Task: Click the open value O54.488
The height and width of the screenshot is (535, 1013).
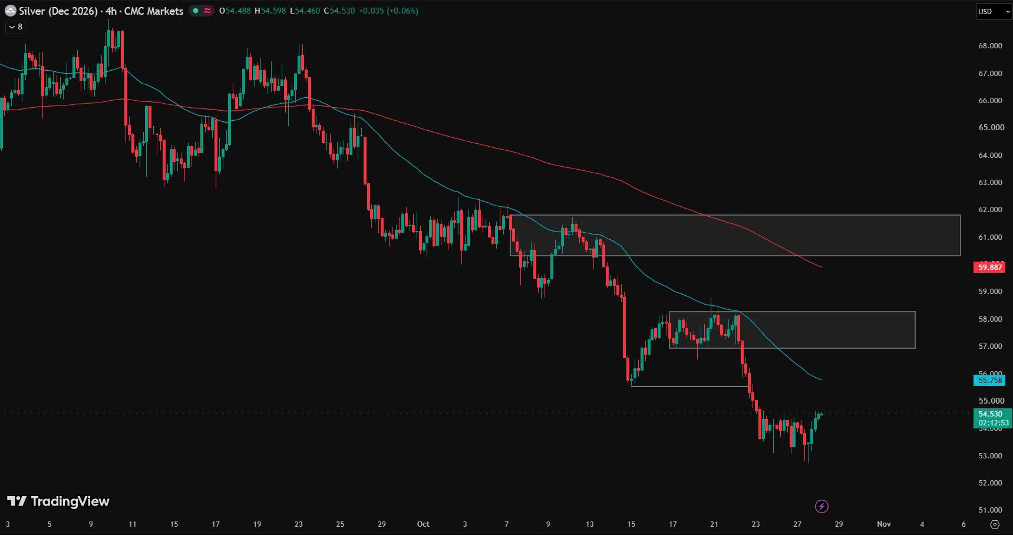Action: click(235, 11)
